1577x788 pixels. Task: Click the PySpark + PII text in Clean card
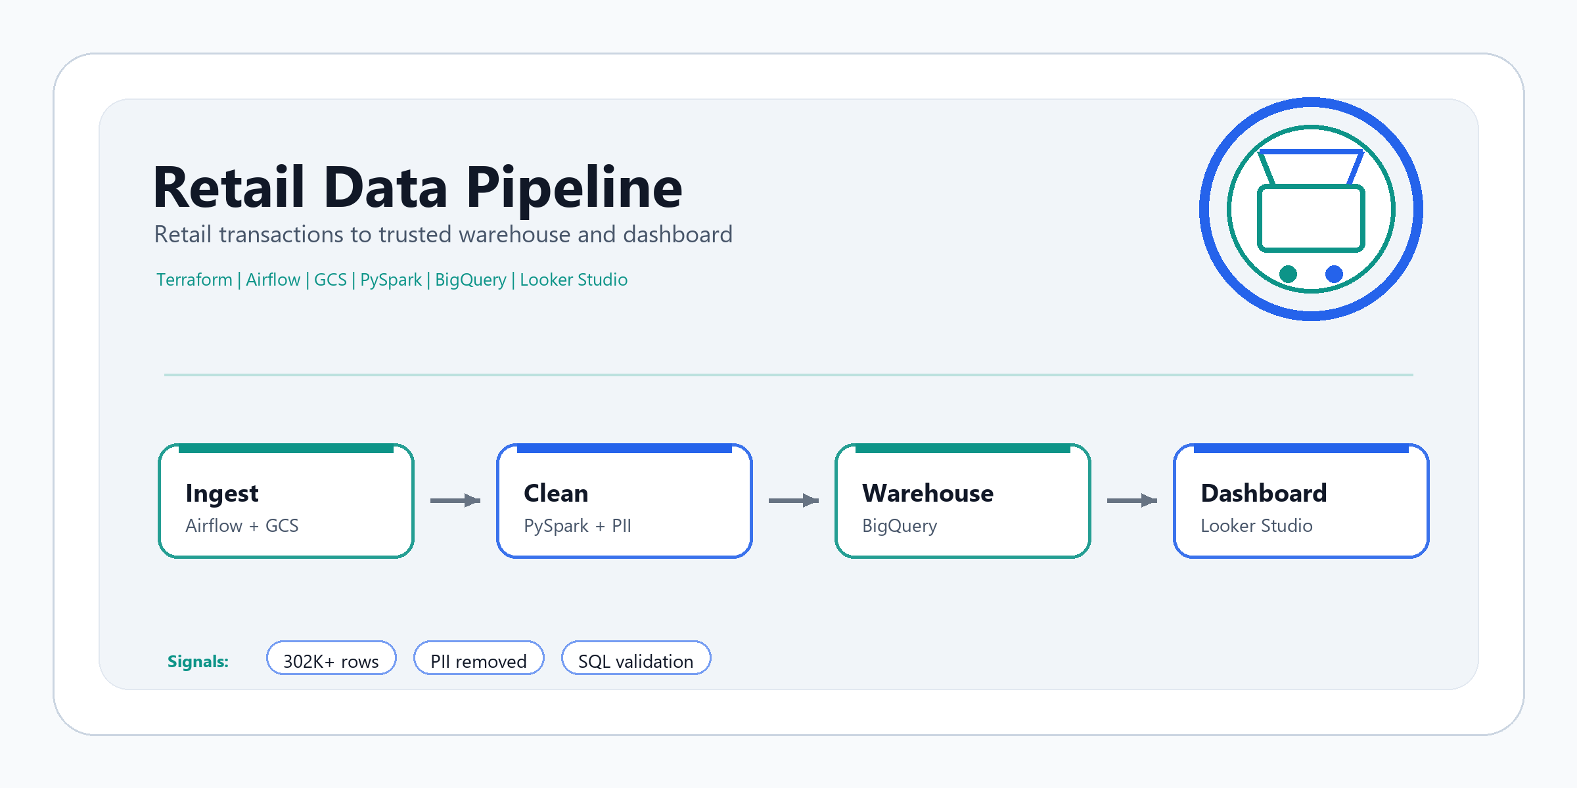(578, 526)
